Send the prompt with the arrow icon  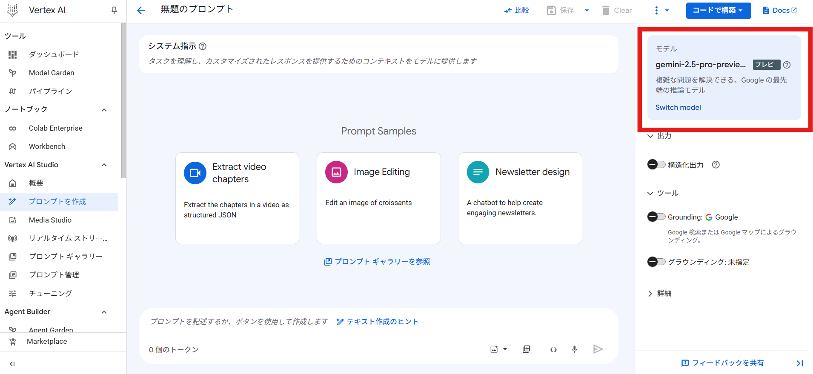(598, 349)
